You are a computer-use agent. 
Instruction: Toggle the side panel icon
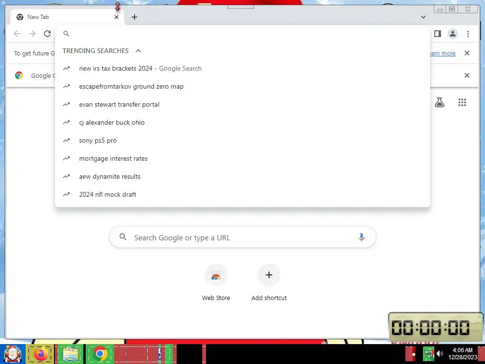pos(437,34)
